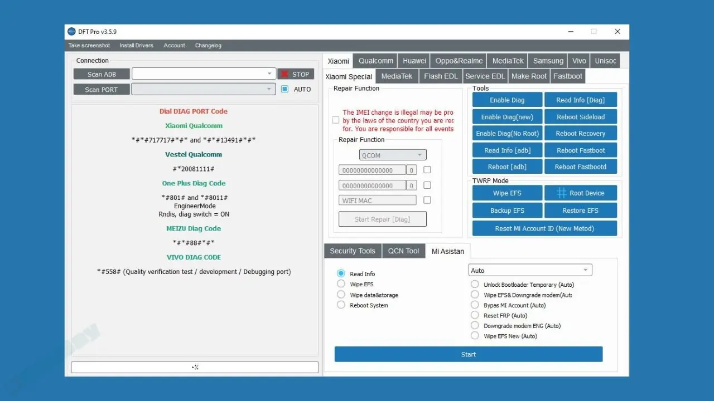Click the Scan ADB button
Viewport: 714px width, 401px height.
point(102,74)
